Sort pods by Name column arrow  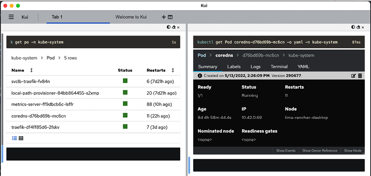click(x=31, y=70)
